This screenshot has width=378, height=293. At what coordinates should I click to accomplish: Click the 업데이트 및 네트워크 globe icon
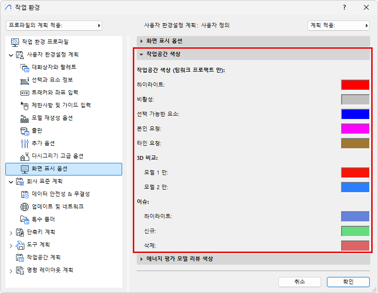[x=25, y=207]
